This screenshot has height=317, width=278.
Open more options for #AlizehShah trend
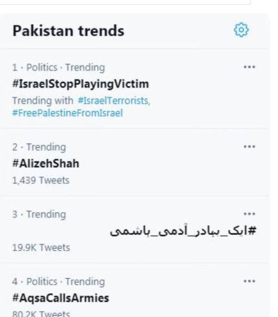[249, 146]
